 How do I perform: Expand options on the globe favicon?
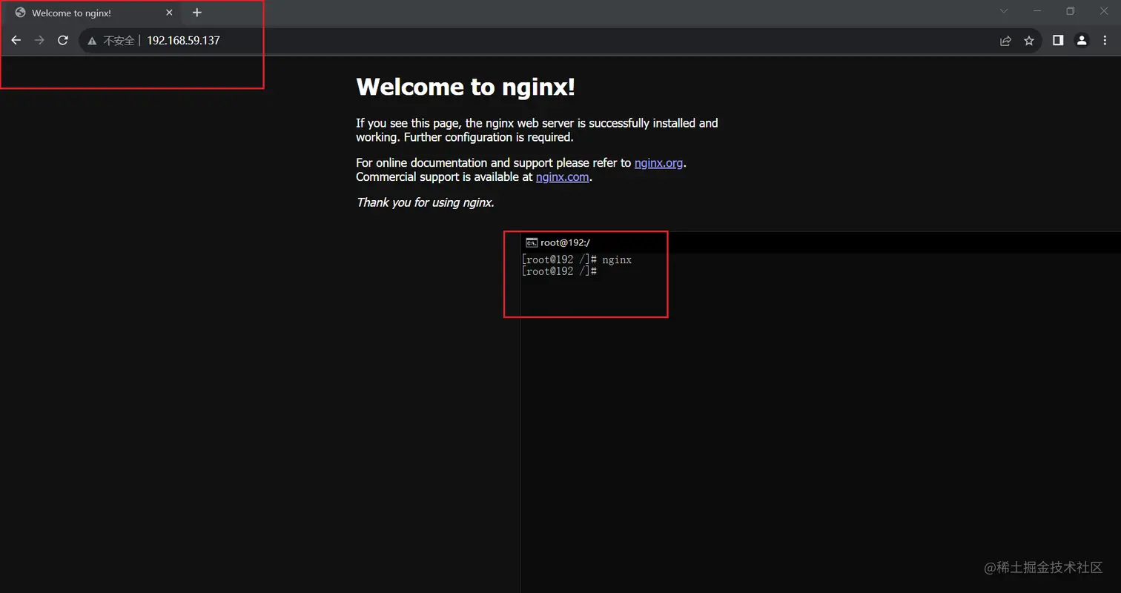[19, 12]
